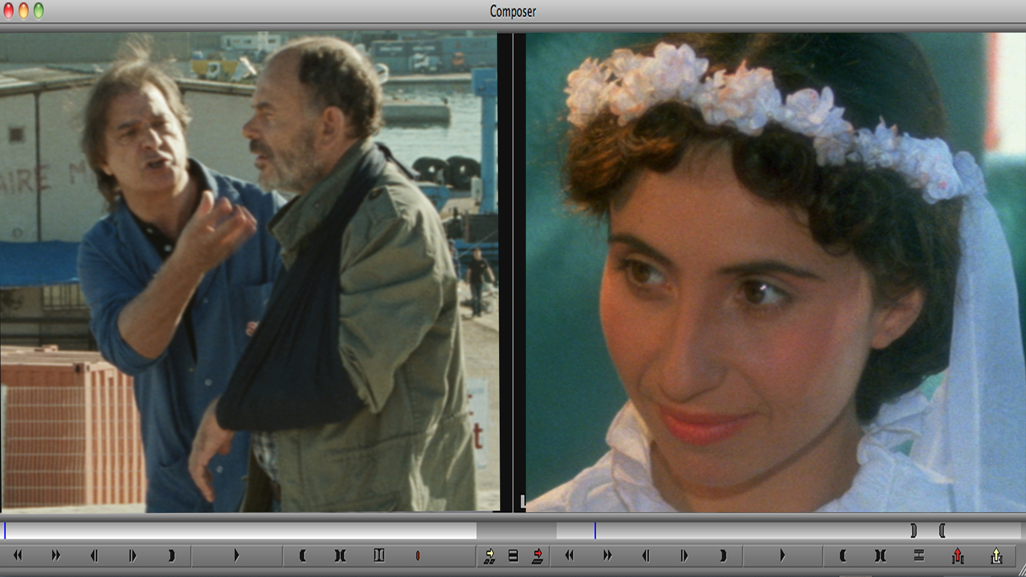Step back one frame in record monitor
1026x577 pixels.
pyautogui.click(x=646, y=555)
